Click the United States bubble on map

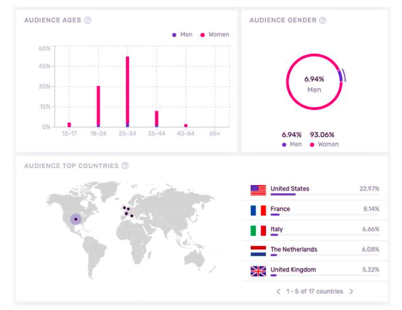(x=75, y=219)
